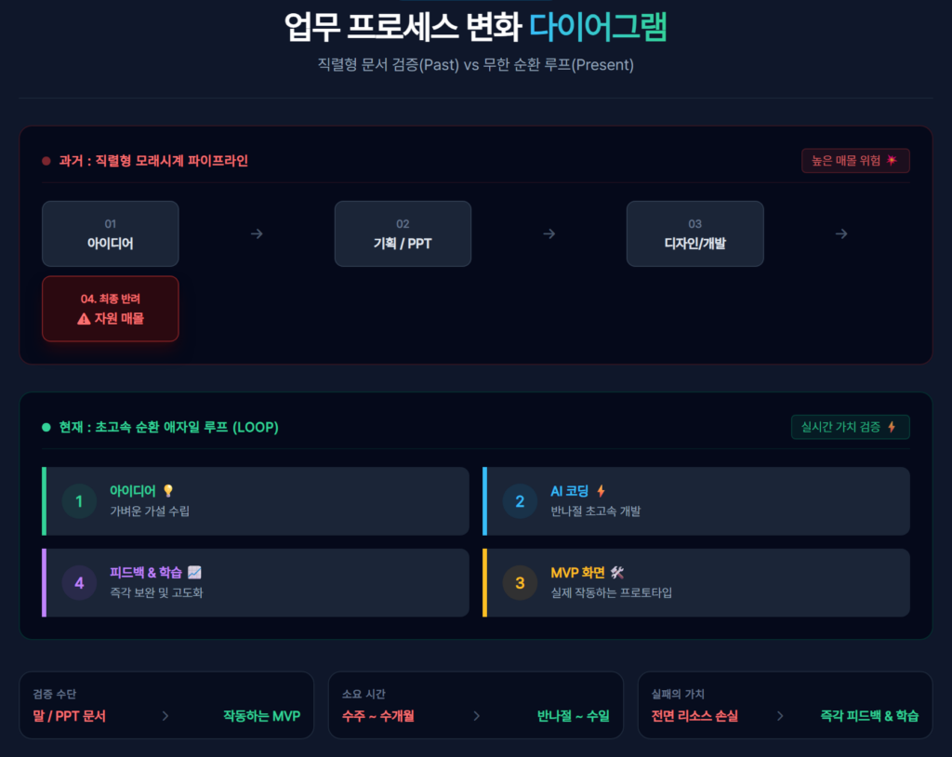Click the tools icon beside MVP 화면
The height and width of the screenshot is (757, 952).
coord(617,572)
